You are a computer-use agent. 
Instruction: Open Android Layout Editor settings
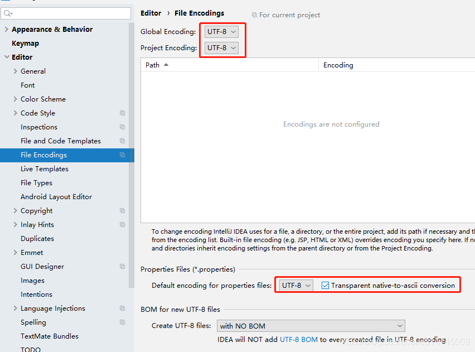[x=56, y=197]
